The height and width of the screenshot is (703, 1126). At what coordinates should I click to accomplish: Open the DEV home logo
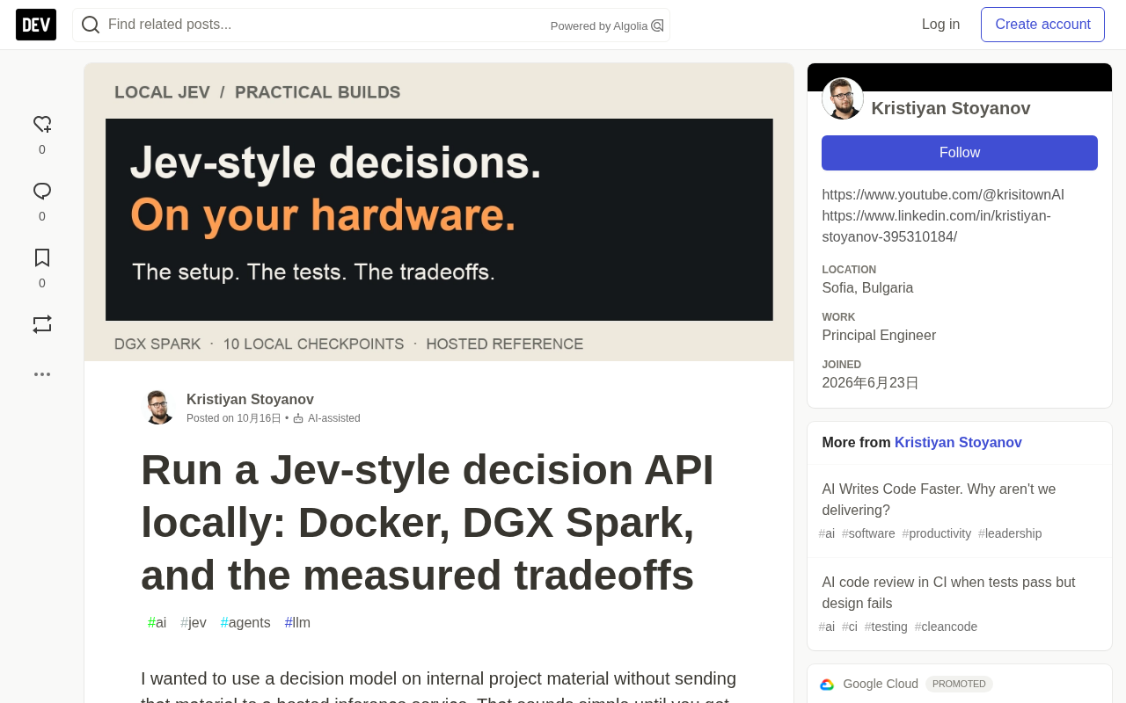point(36,25)
